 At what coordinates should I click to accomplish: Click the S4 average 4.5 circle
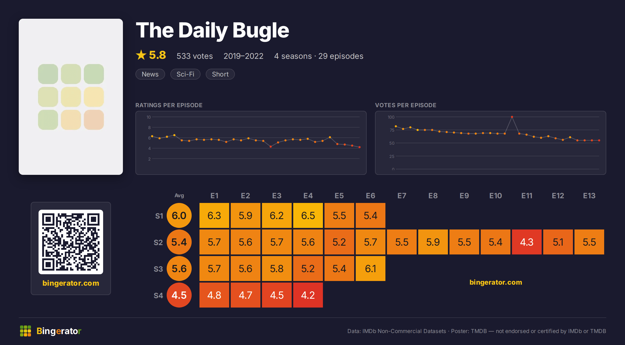[179, 295]
